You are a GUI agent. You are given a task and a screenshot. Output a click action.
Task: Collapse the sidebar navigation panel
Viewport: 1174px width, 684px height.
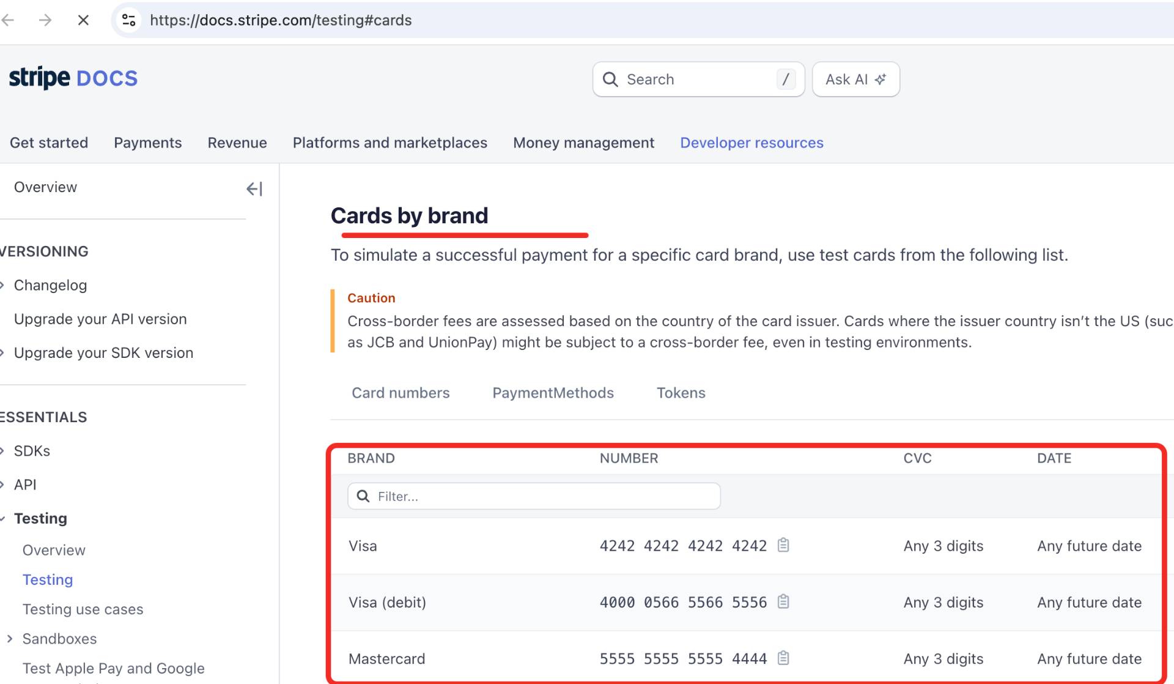254,189
